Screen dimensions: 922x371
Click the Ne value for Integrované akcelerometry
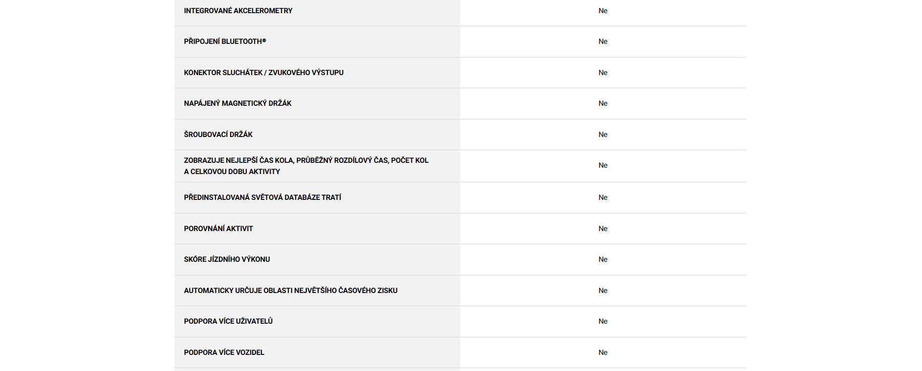click(603, 11)
